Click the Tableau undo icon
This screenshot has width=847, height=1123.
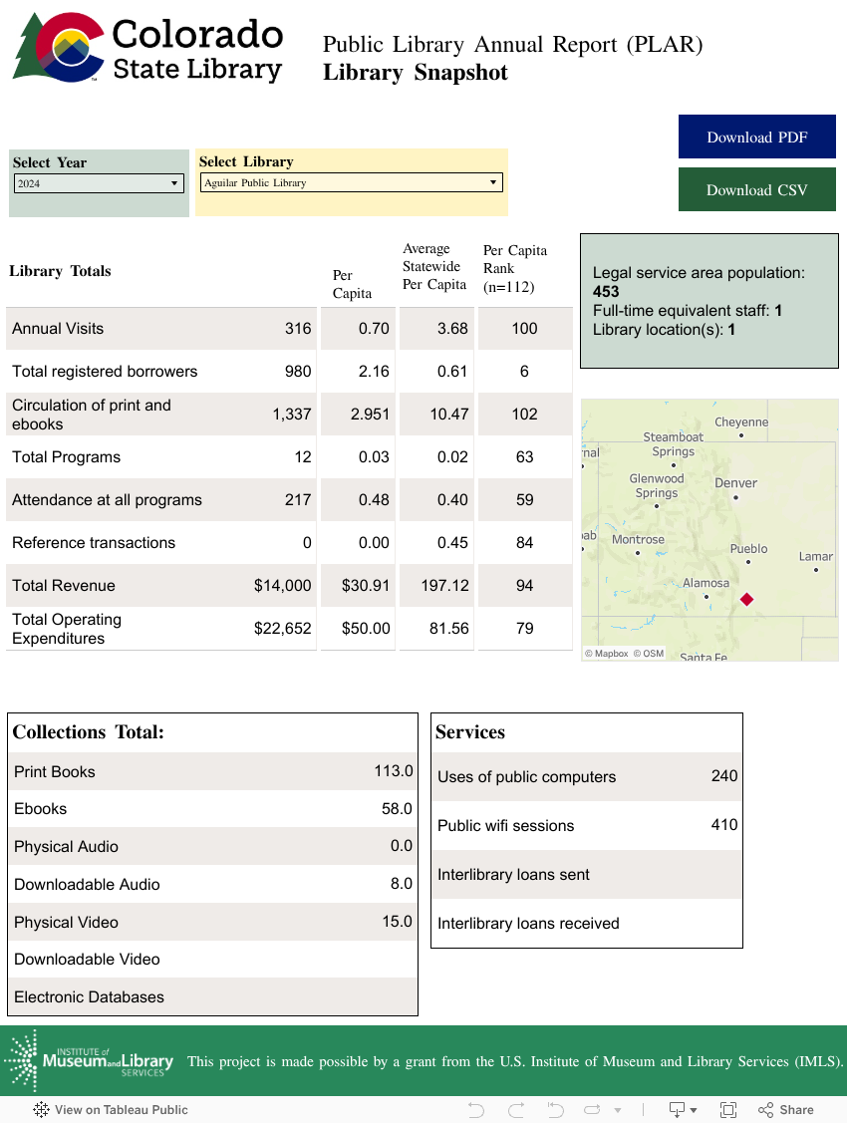point(476,1109)
